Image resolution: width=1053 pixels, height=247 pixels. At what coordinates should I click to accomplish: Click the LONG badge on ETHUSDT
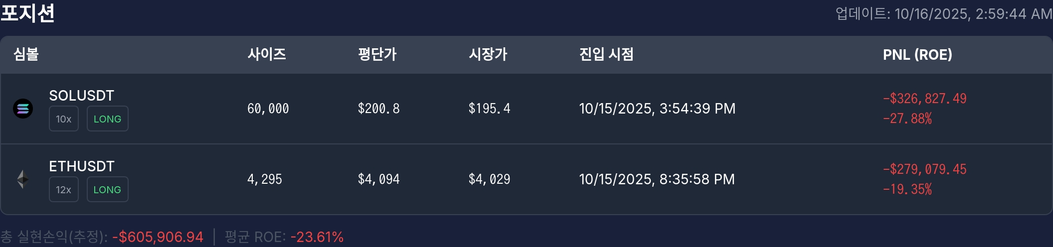point(107,190)
